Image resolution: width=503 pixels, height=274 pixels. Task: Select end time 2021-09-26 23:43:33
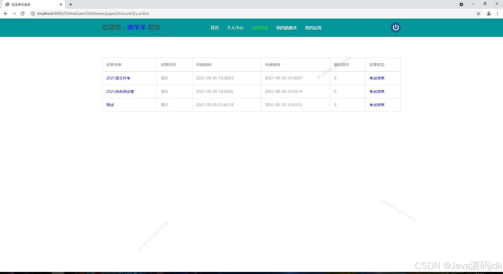click(x=283, y=105)
